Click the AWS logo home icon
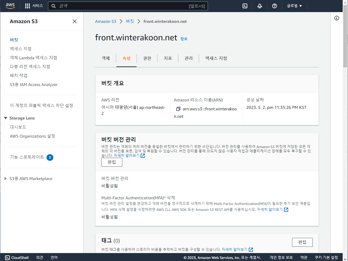The width and height of the screenshot is (348, 261). click(x=10, y=6)
